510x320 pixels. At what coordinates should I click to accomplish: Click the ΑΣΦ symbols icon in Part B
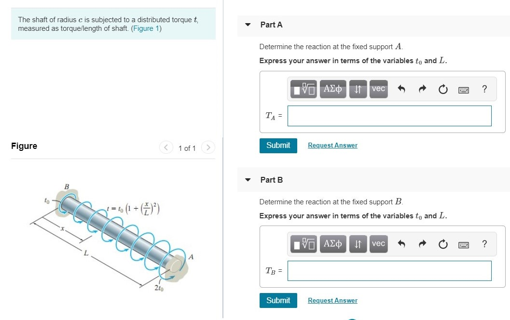coord(332,244)
